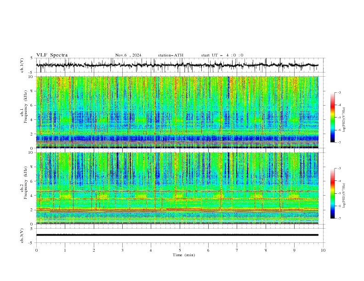This screenshot has width=364, height=281.
Task: Click the ch.1 spectrogram panel
Action: (177, 112)
